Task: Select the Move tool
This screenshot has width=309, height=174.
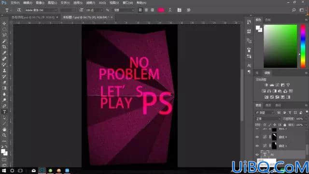Action: tap(4, 24)
